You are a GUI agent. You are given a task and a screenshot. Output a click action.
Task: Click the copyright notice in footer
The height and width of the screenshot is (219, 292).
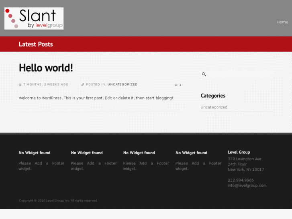tap(58, 201)
